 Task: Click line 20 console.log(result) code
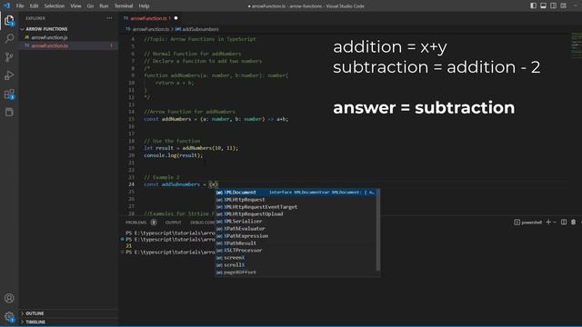(x=174, y=155)
